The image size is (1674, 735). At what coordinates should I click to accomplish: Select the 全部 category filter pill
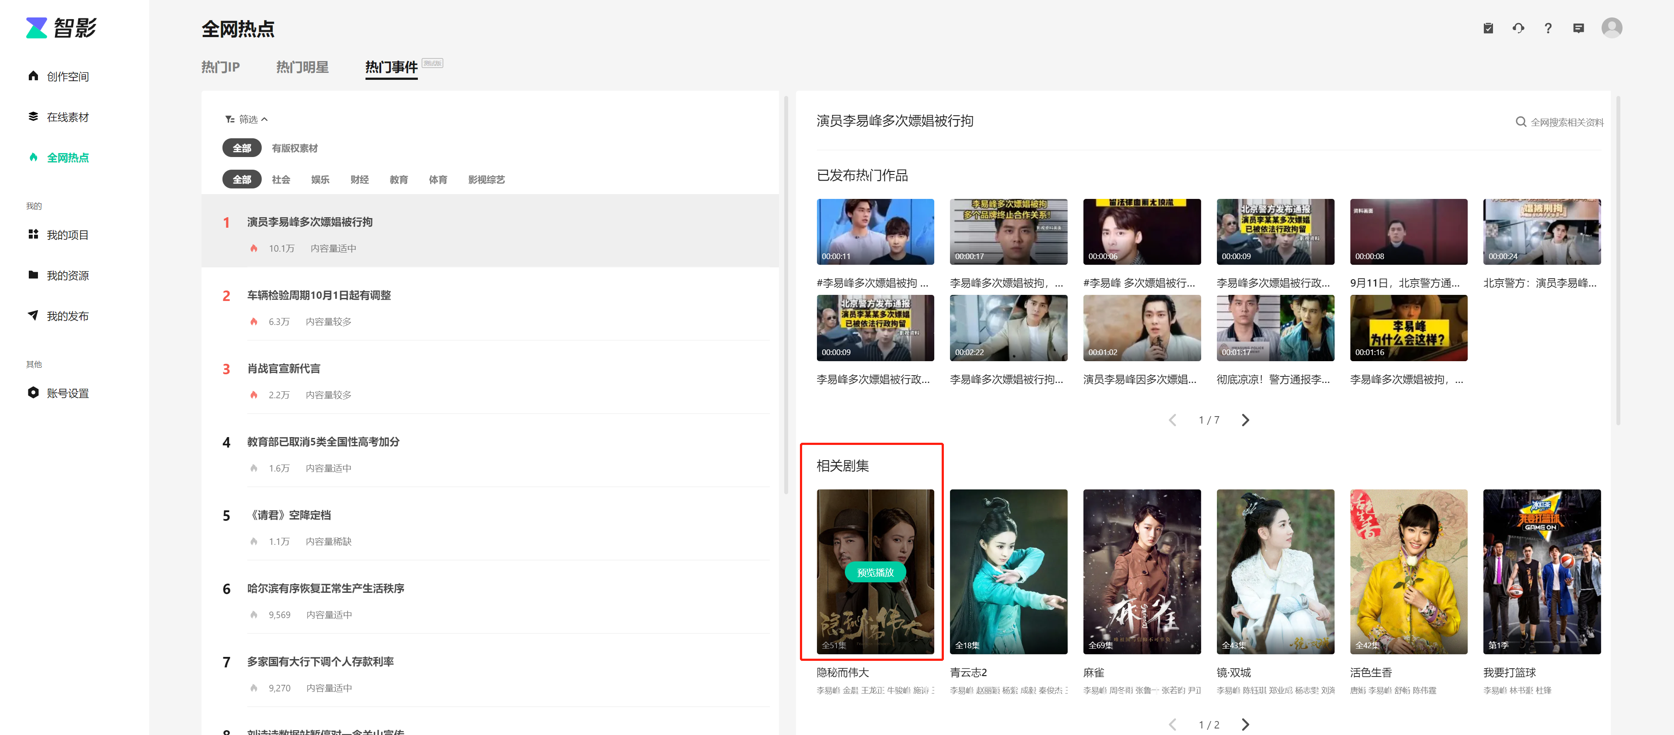242,179
